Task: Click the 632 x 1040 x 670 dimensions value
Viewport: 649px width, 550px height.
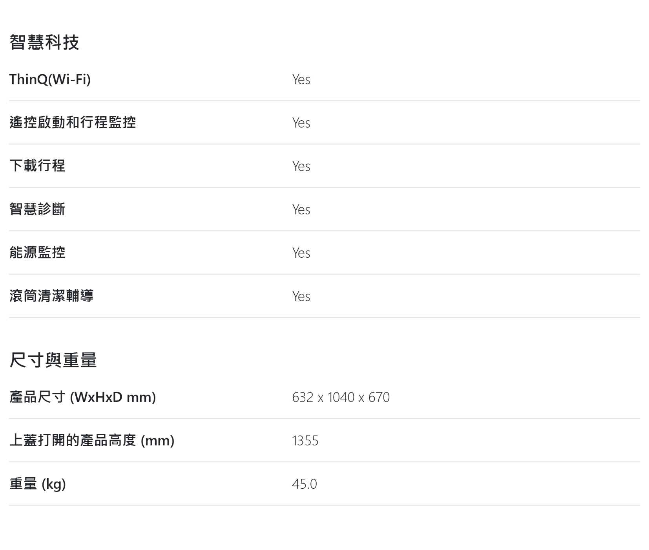Action: coord(341,397)
